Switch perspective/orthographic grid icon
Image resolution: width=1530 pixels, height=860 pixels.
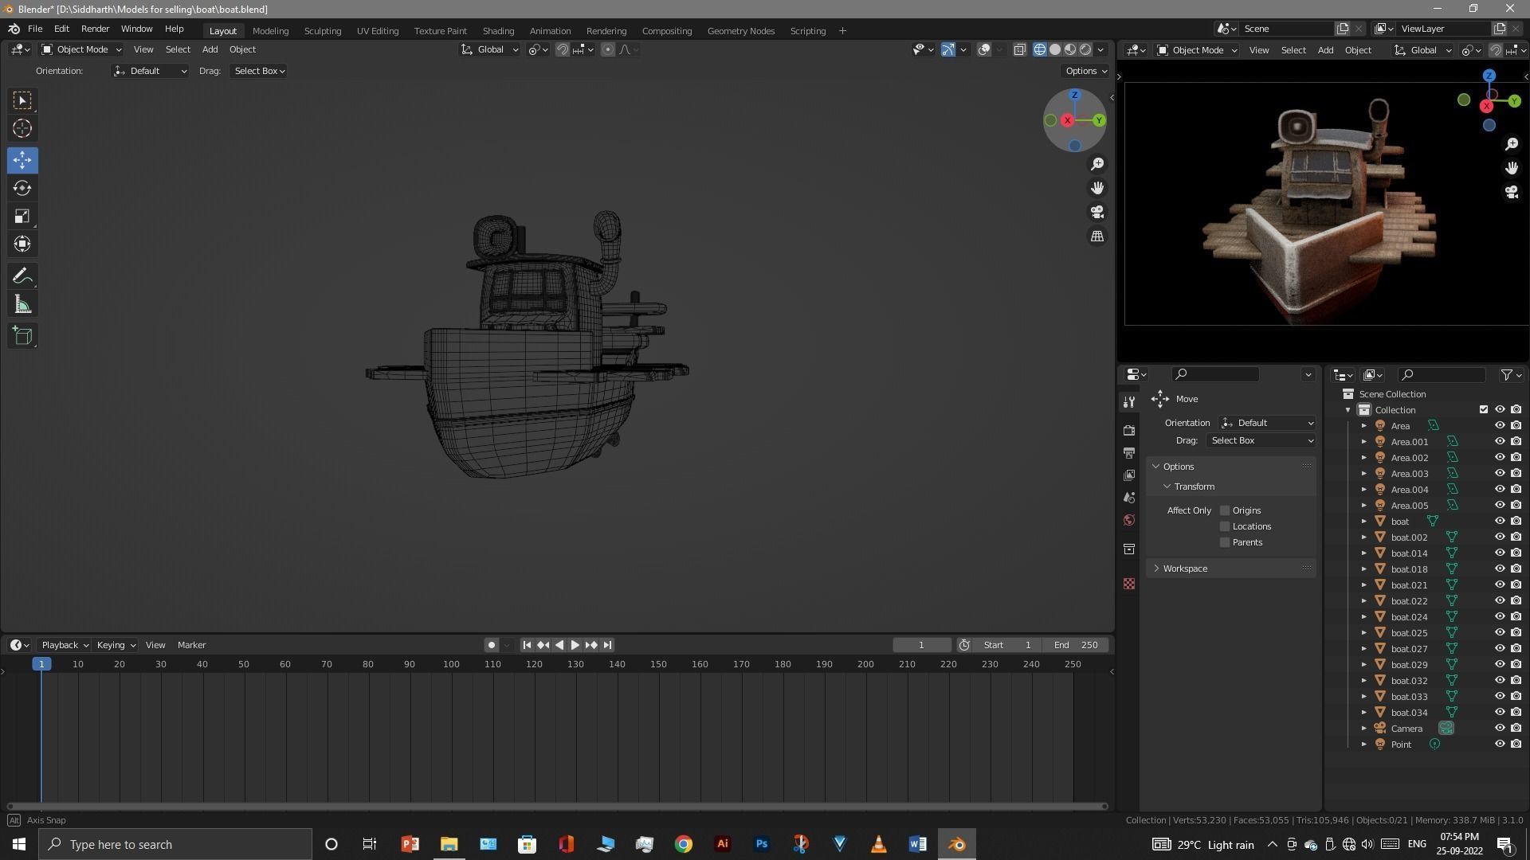tap(1097, 236)
